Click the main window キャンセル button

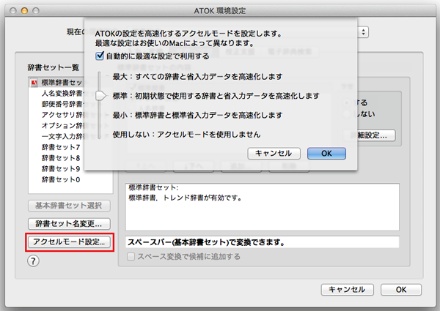[x=347, y=290]
